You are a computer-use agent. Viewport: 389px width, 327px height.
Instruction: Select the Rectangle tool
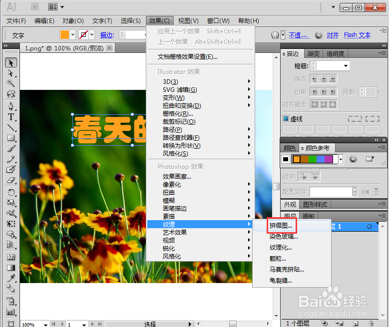click(x=10, y=138)
